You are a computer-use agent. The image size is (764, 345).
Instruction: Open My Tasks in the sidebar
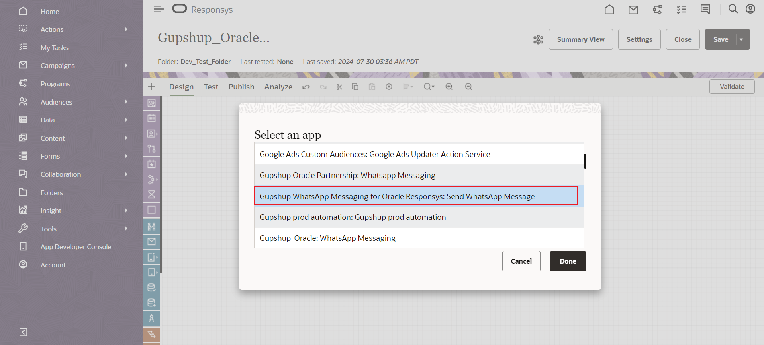(x=54, y=48)
